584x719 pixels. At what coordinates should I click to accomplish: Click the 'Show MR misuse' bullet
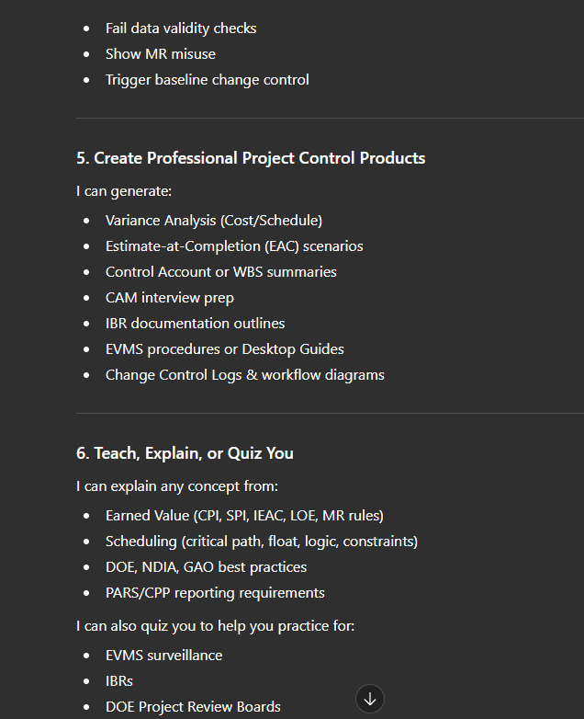coord(160,54)
